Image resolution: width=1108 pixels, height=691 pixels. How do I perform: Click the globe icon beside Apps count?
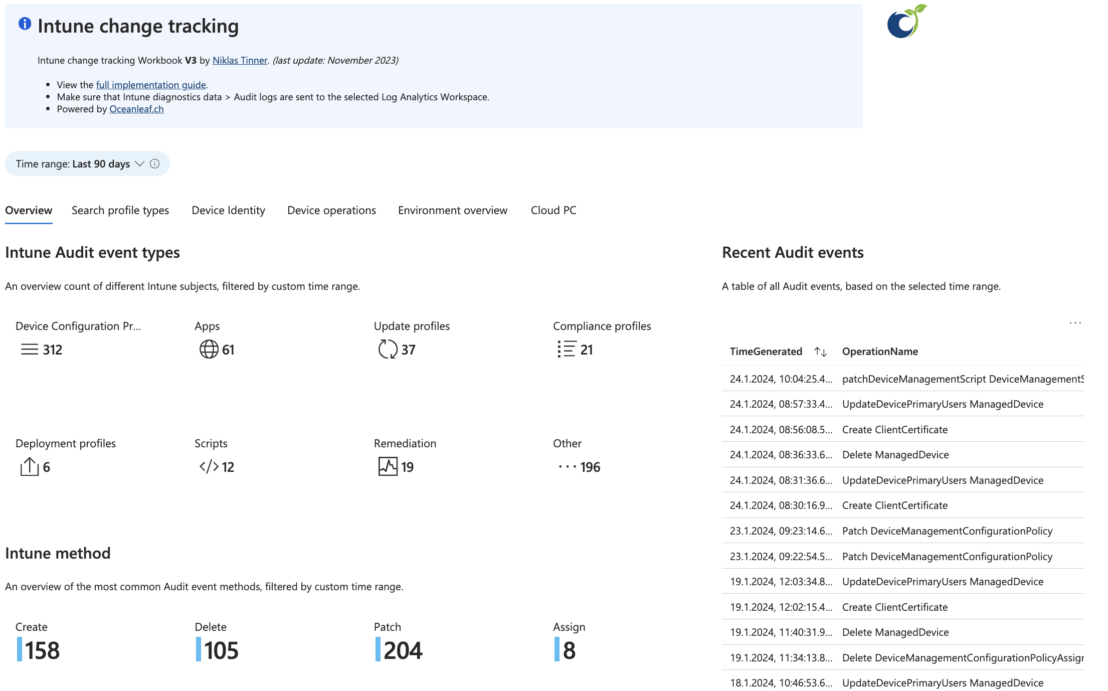tap(209, 350)
